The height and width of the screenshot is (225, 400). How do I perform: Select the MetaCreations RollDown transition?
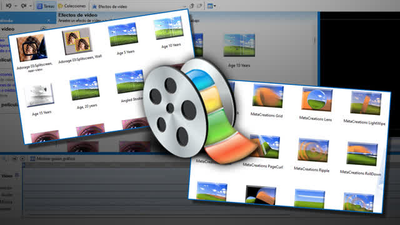[362, 154]
